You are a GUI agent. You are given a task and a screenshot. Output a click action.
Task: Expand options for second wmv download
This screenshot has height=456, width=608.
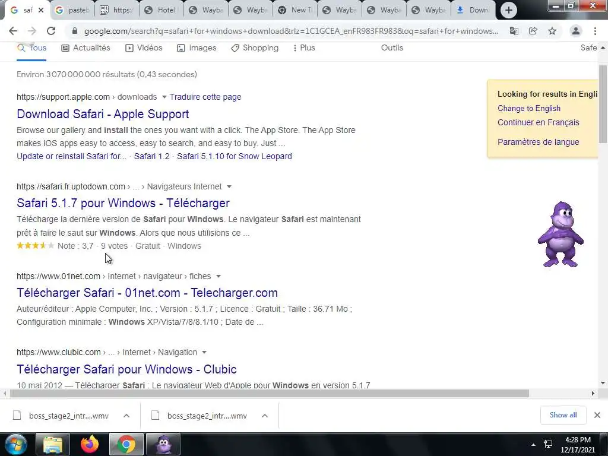tap(265, 416)
